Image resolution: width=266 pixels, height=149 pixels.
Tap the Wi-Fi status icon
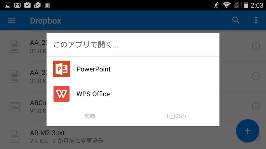[x=227, y=5]
